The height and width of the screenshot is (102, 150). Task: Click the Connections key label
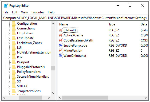coord(26,28)
